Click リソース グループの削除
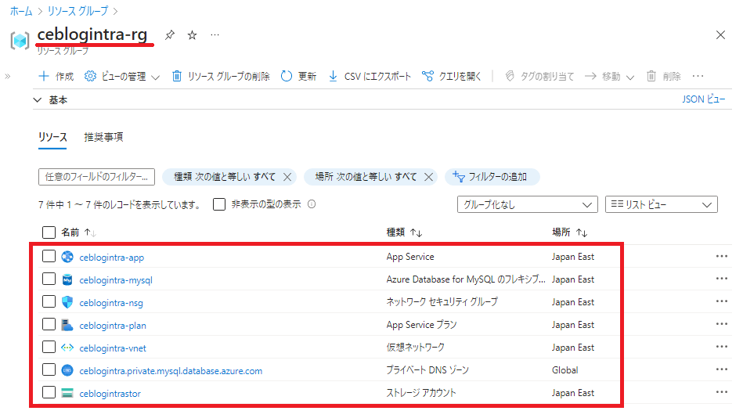 221,76
